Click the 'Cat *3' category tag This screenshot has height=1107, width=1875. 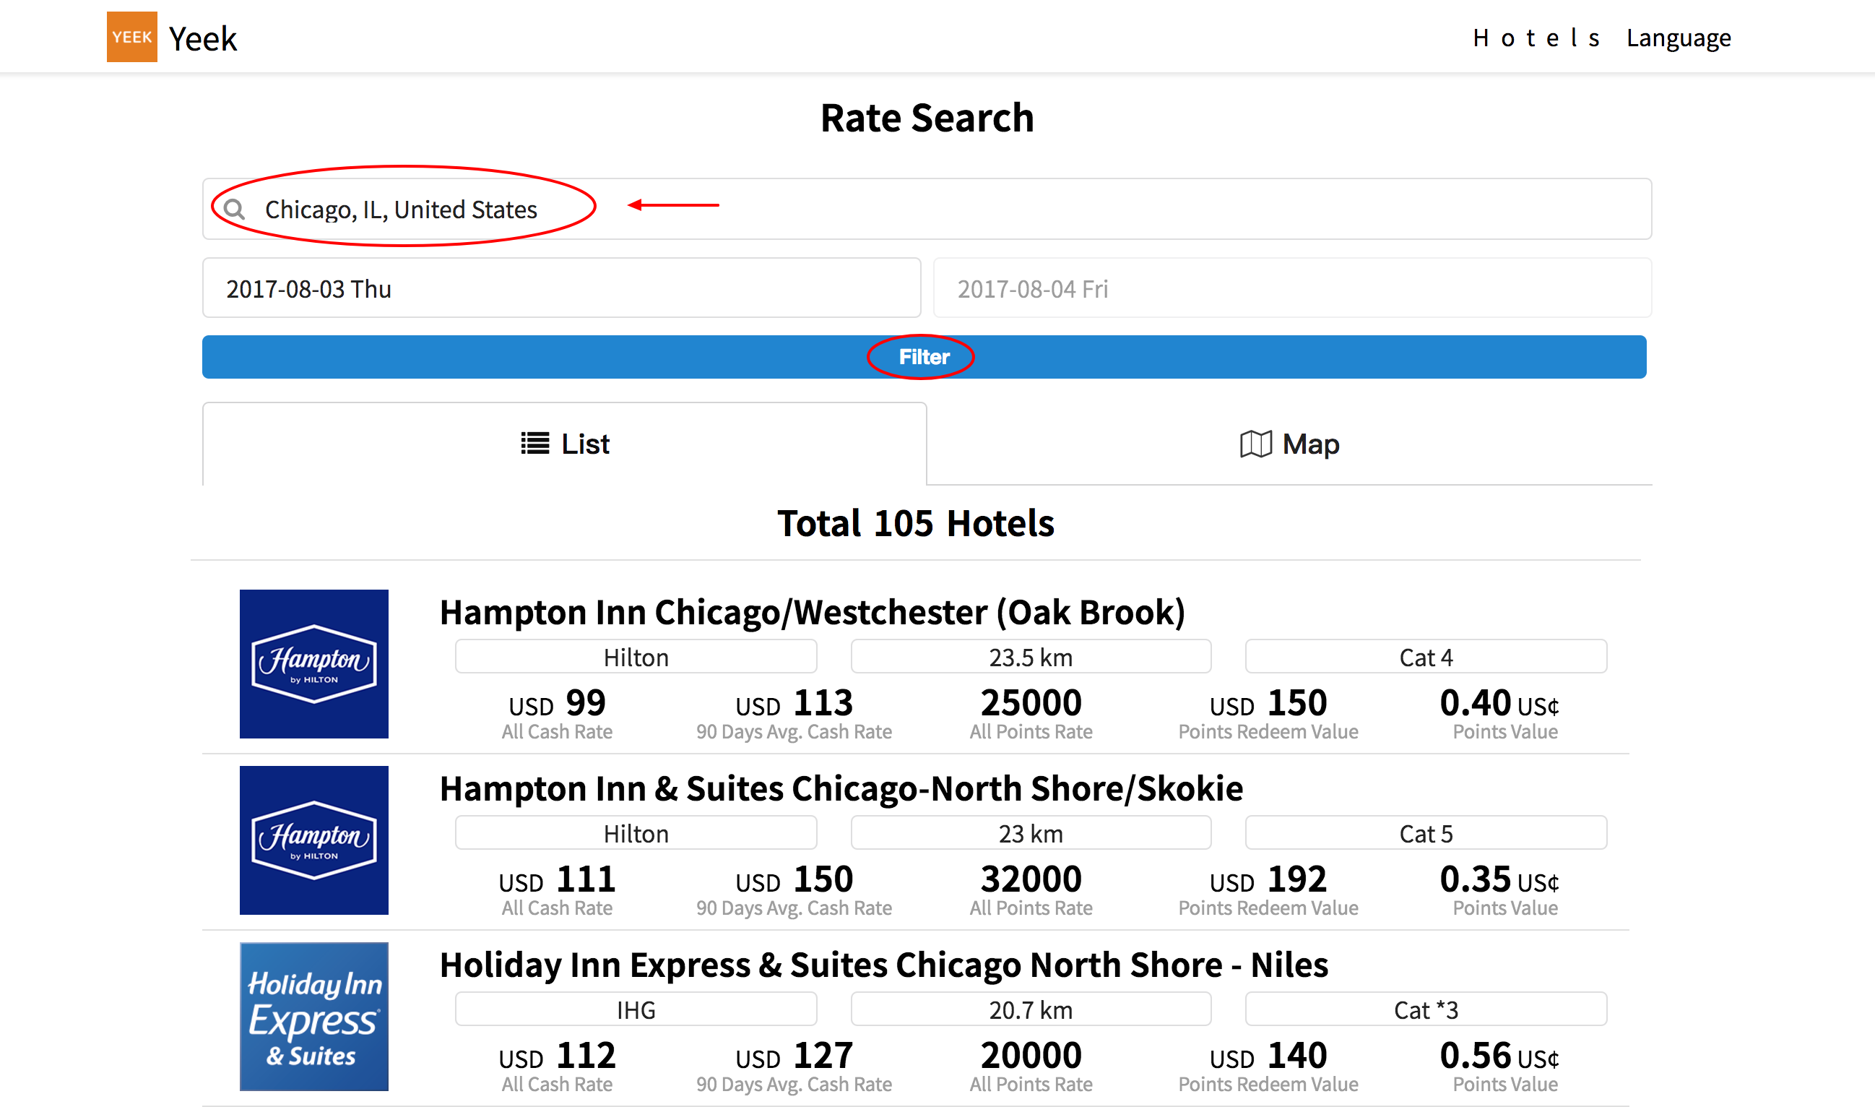[1426, 1010]
